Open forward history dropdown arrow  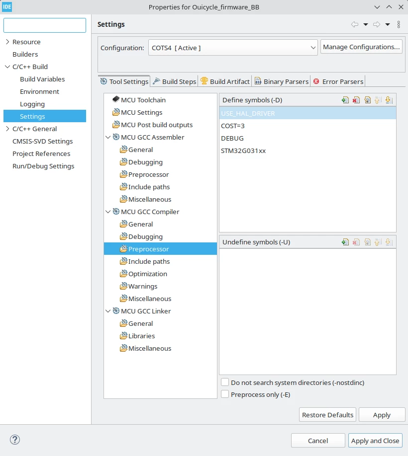point(388,25)
